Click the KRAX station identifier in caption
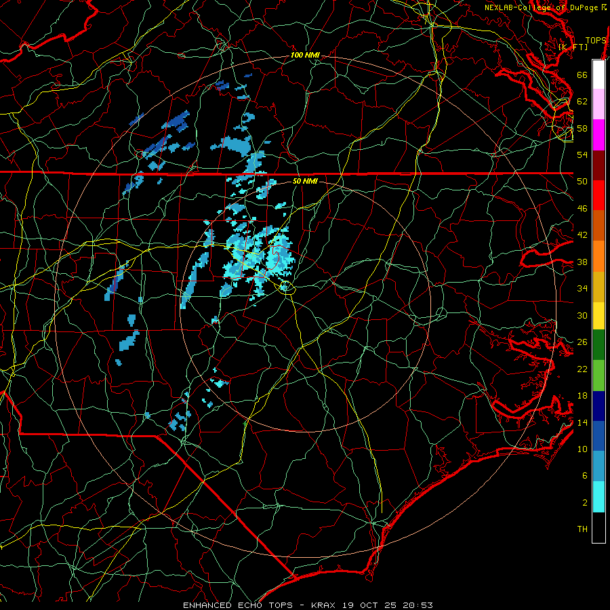The width and height of the screenshot is (610, 610). pyautogui.click(x=325, y=605)
